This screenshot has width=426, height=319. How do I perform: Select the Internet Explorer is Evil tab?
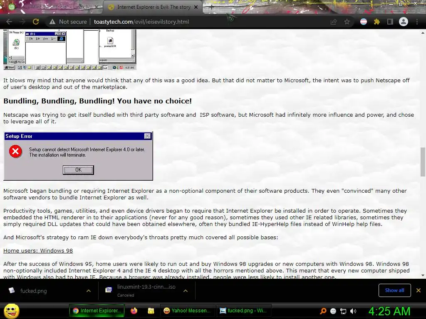point(153,7)
